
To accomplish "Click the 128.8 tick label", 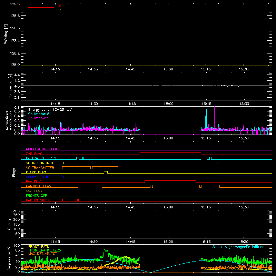I will point(15,16).
